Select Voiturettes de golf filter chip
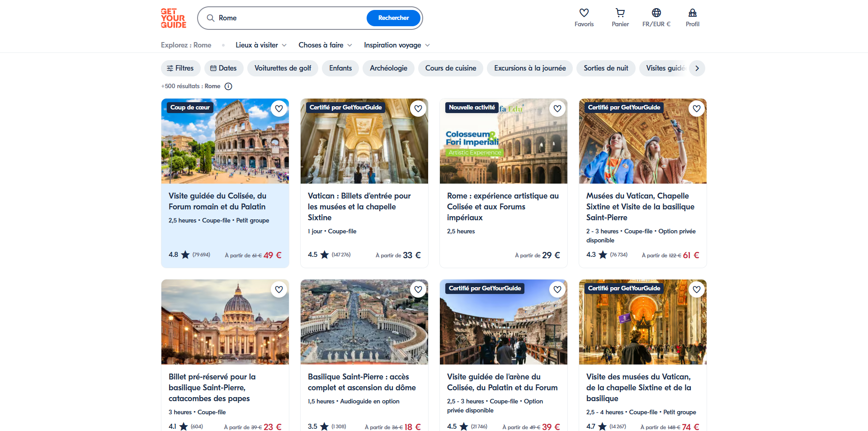Viewport: 868px width, 431px height. [x=283, y=68]
